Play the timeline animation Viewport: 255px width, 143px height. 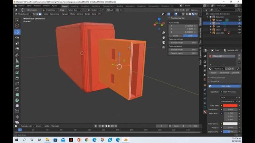click(x=109, y=126)
